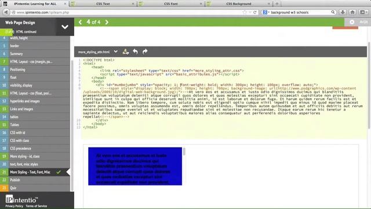Open the more_styling_attr.html file dropdown
Image resolution: width=371 pixels, height=209 pixels.
tap(115, 52)
